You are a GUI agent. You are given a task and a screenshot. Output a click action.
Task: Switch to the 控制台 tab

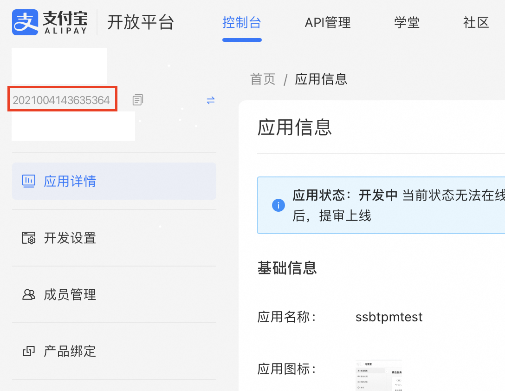click(x=242, y=22)
